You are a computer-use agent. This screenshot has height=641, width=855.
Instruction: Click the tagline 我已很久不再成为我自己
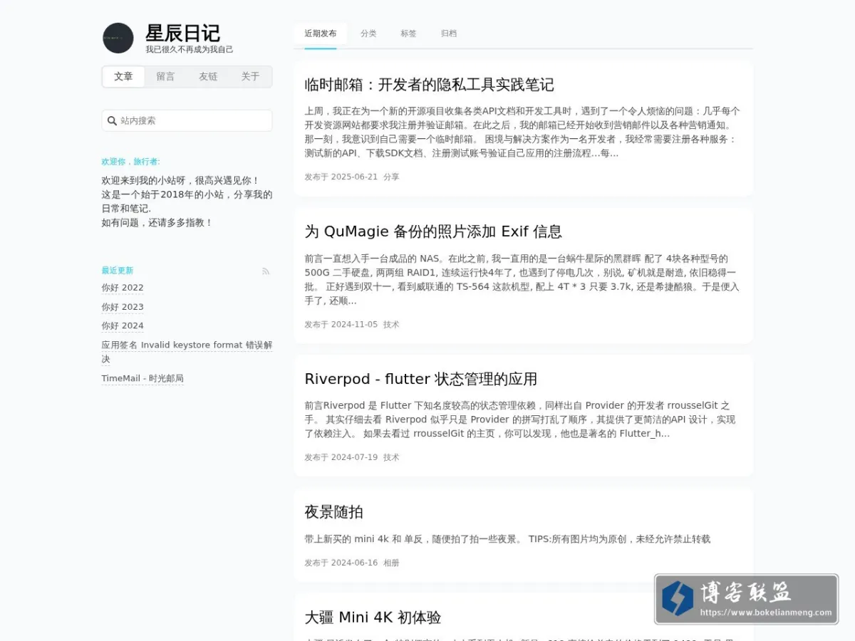[x=189, y=50]
